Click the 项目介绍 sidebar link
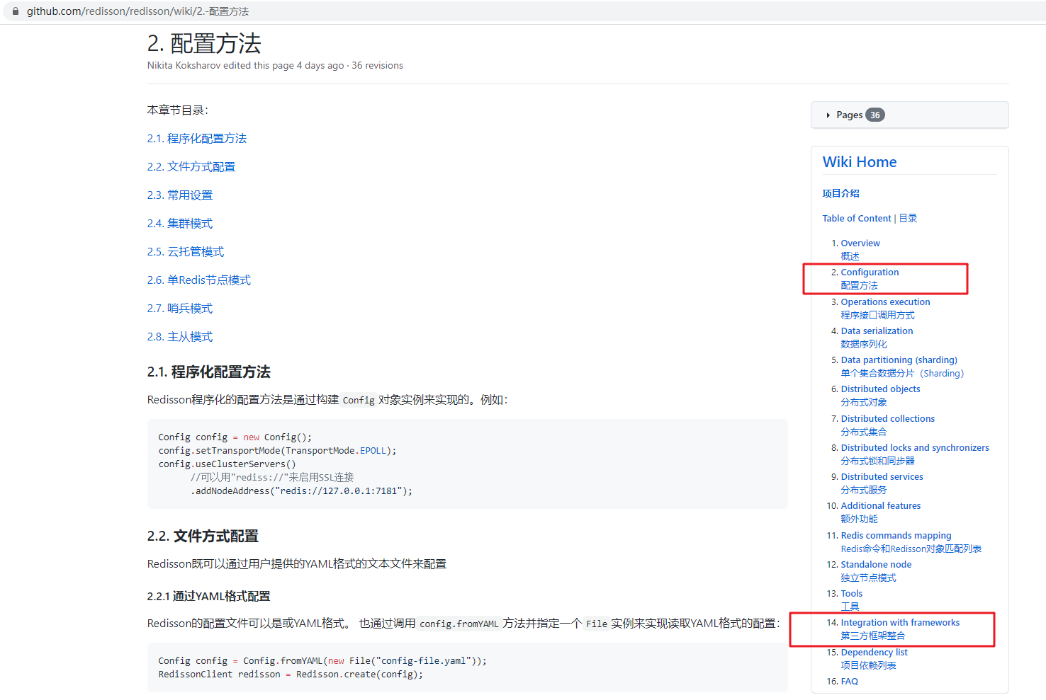The width and height of the screenshot is (1046, 700). 841,193
